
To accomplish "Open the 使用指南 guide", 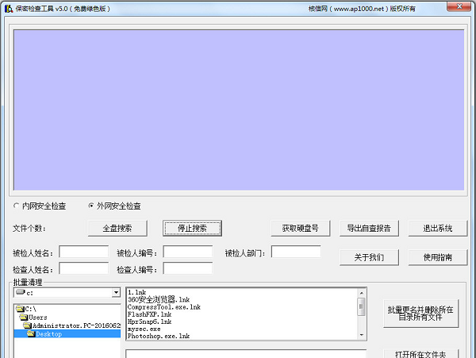I will pyautogui.click(x=438, y=257).
